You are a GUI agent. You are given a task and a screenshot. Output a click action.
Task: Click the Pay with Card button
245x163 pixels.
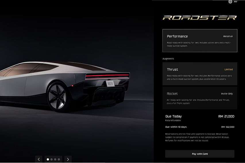pos(200,154)
